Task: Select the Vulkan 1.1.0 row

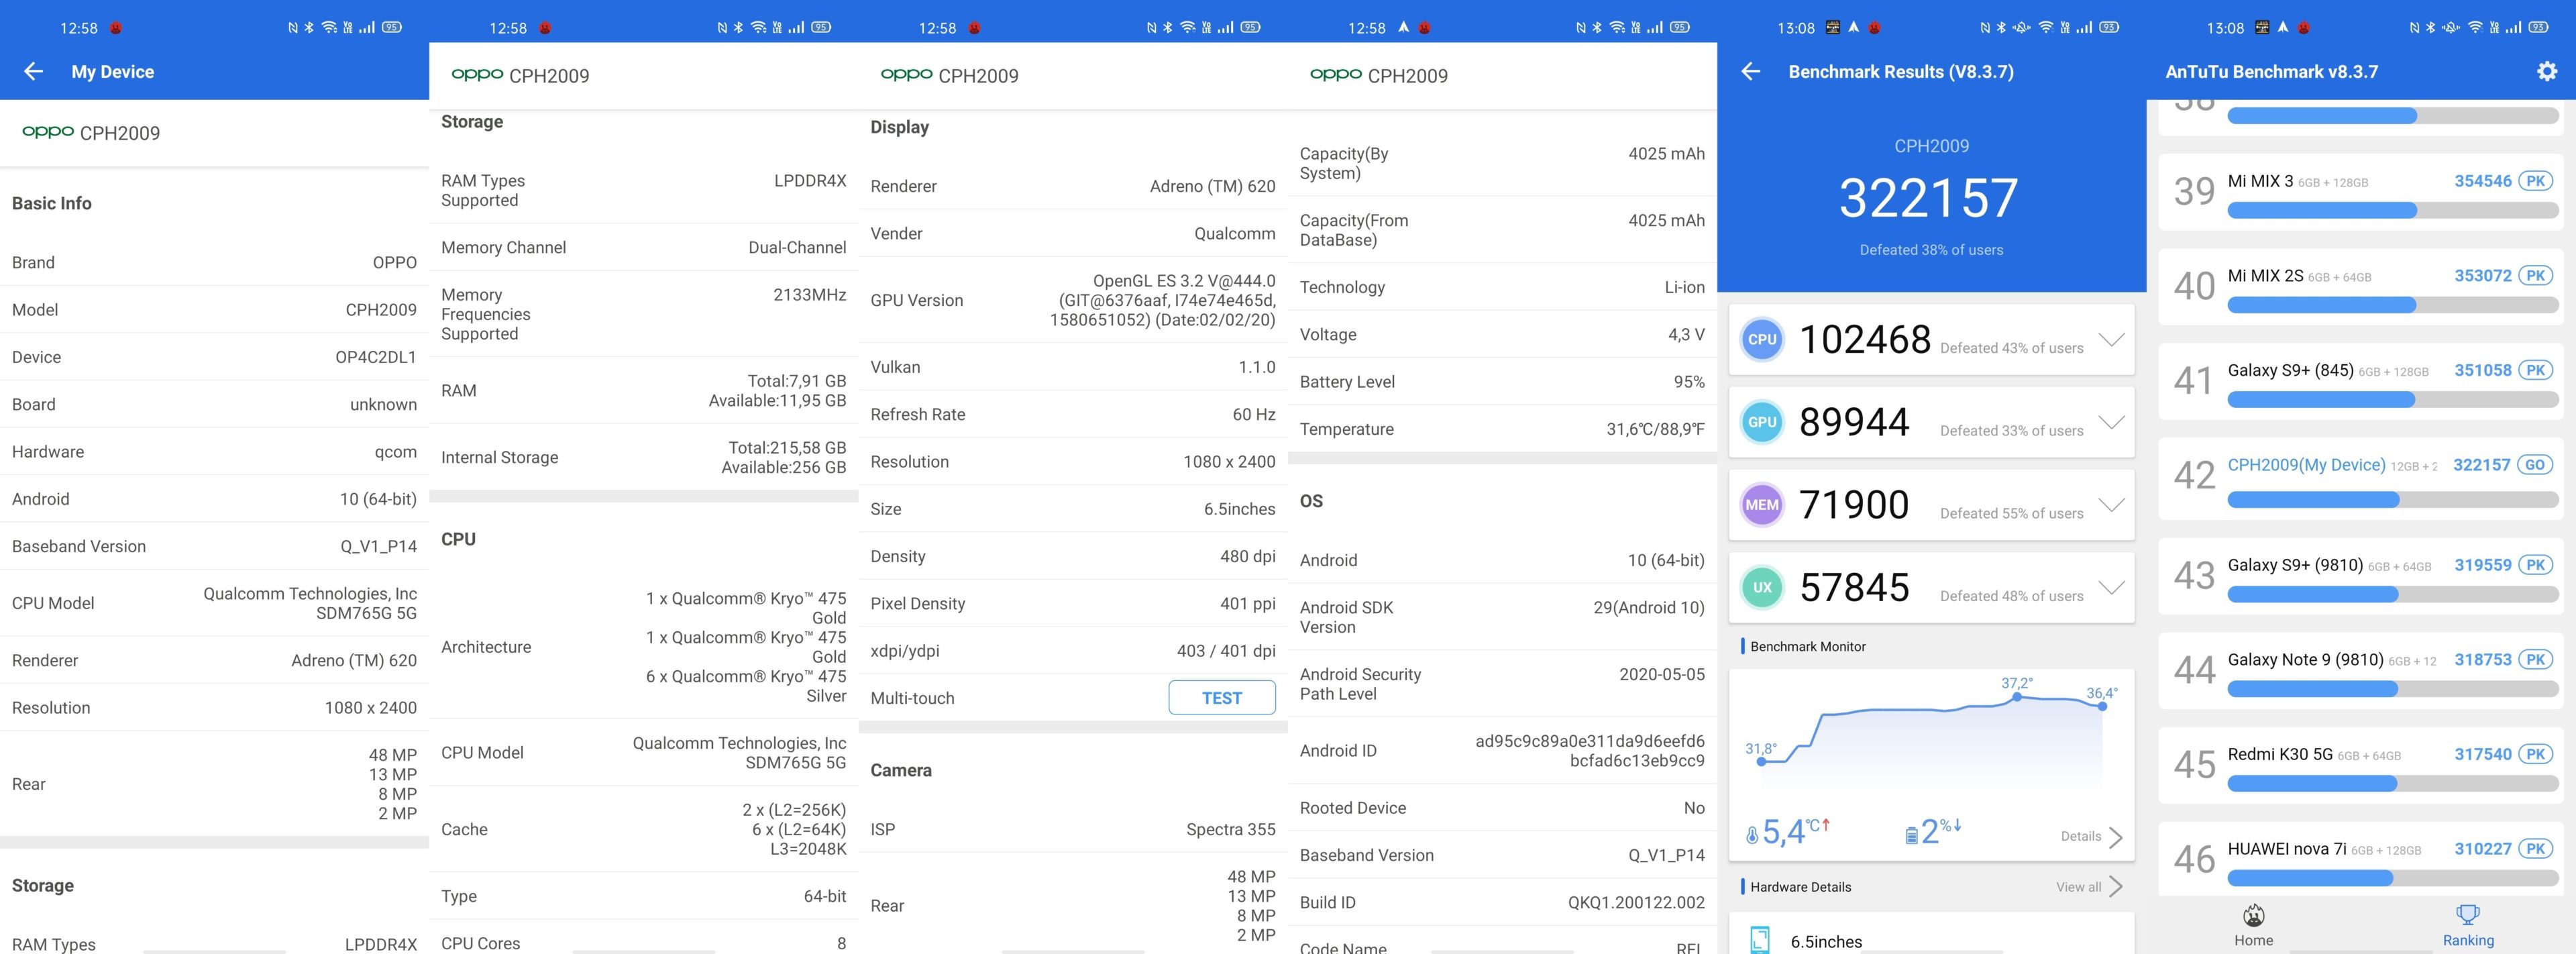Action: (x=1072, y=367)
